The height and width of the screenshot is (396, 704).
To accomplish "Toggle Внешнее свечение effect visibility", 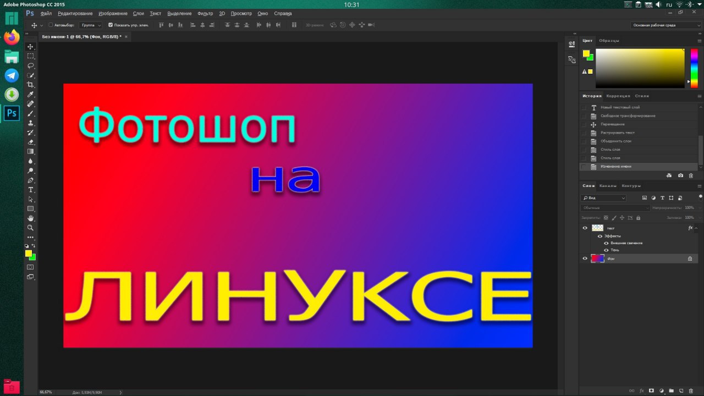I will (x=606, y=243).
